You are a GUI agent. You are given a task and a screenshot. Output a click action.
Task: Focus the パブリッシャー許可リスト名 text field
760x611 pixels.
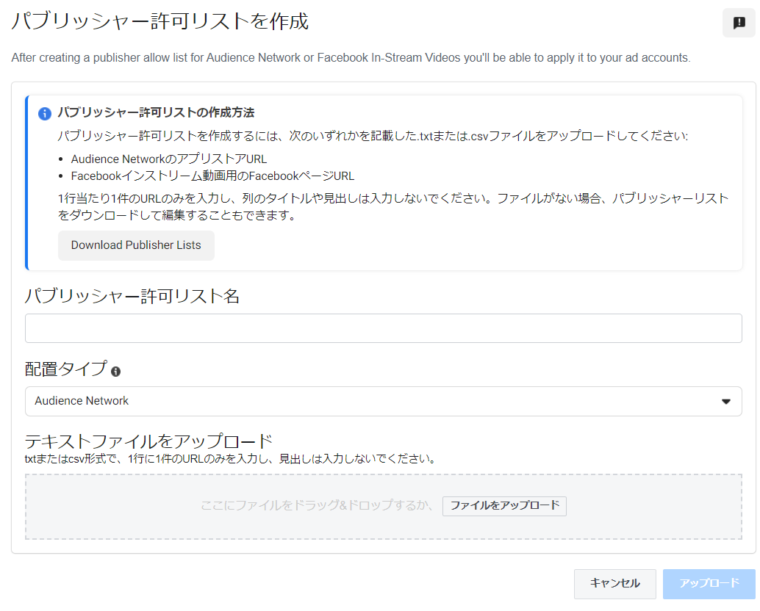click(383, 328)
